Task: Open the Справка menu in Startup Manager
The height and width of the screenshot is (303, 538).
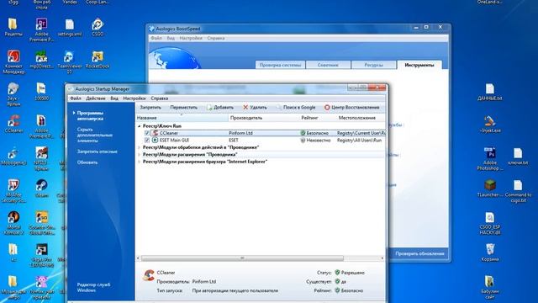Action: click(160, 98)
